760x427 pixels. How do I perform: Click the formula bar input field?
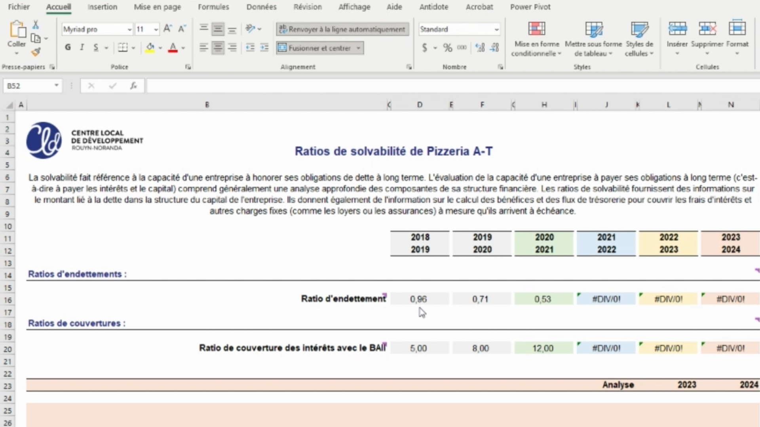[x=453, y=86]
